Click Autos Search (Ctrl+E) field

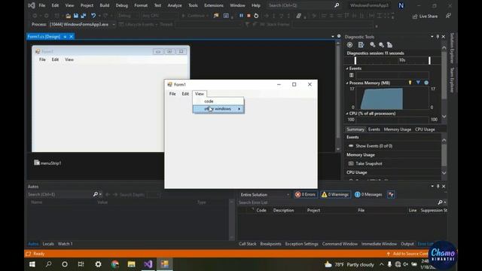pos(59,194)
